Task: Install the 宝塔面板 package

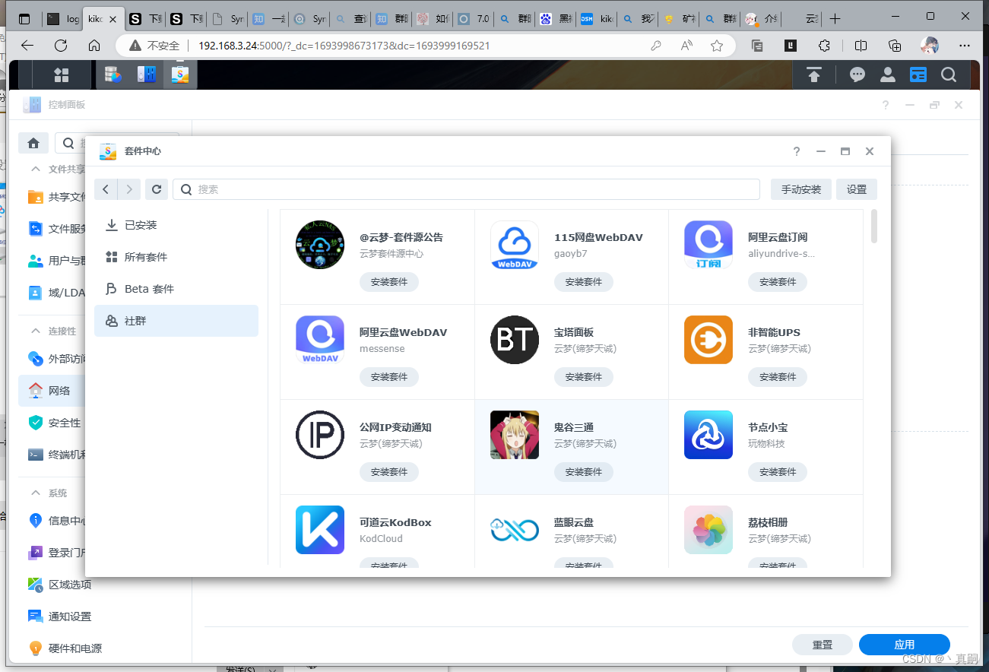Action: tap(584, 377)
